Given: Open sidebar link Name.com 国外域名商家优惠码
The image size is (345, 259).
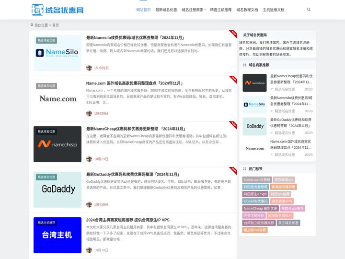Looking at the screenshot, I should point(291,144).
